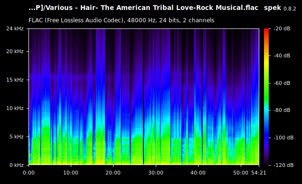Click the -100 dB scale label
The image size is (302, 184).
tap(283, 138)
